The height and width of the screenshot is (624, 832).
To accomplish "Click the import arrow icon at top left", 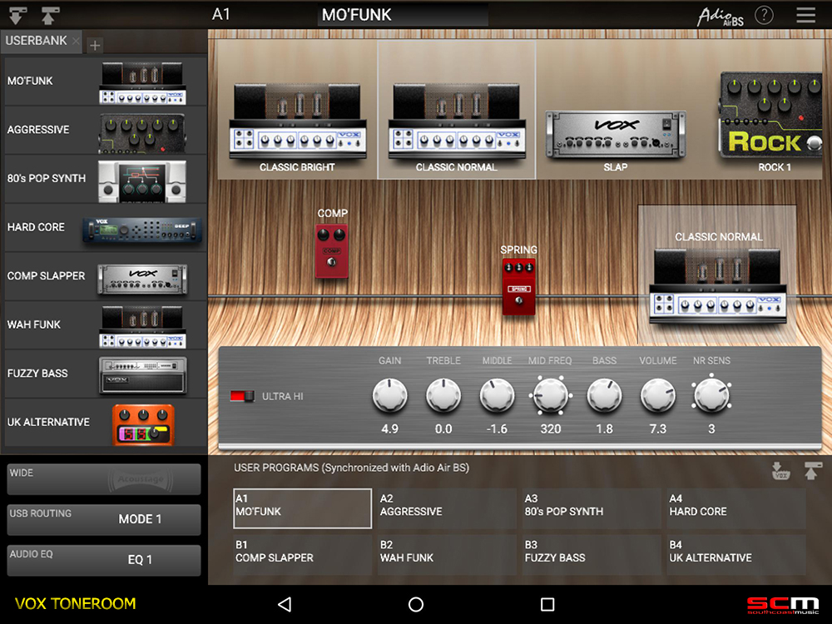I will coord(17,15).
